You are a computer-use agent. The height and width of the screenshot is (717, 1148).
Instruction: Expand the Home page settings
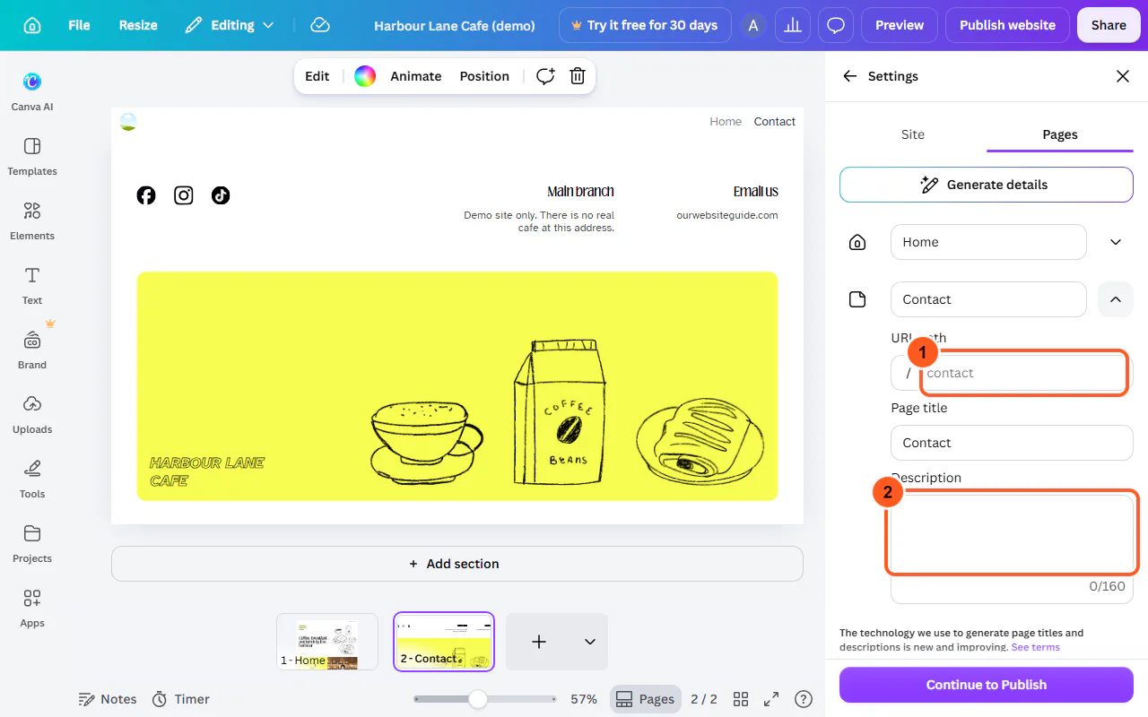pos(1116,242)
